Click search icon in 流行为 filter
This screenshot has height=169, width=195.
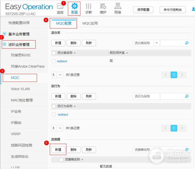click(x=187, y=96)
